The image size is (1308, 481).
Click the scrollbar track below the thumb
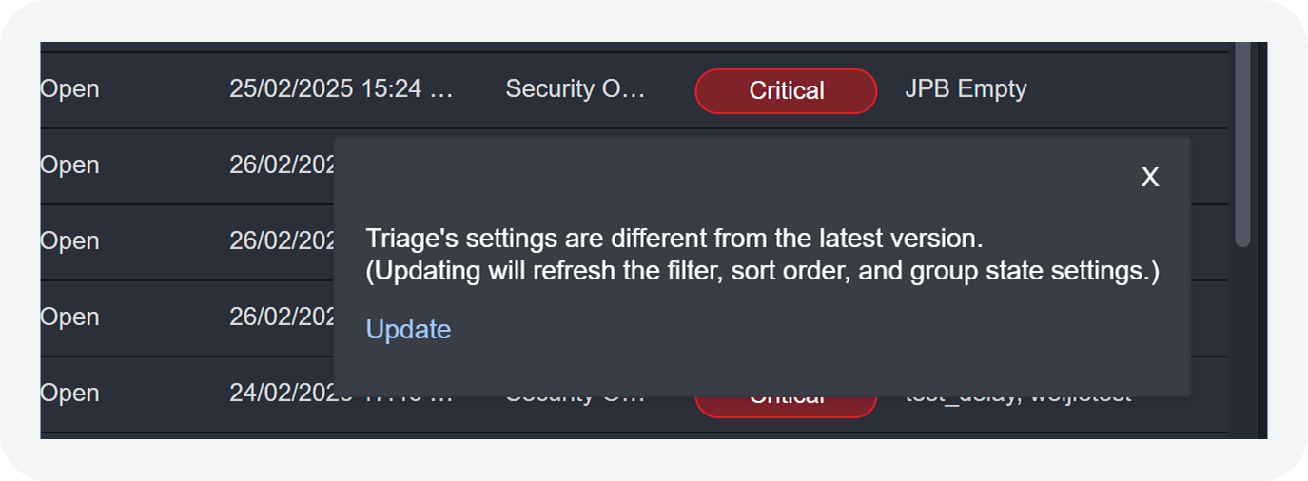coord(1242,342)
